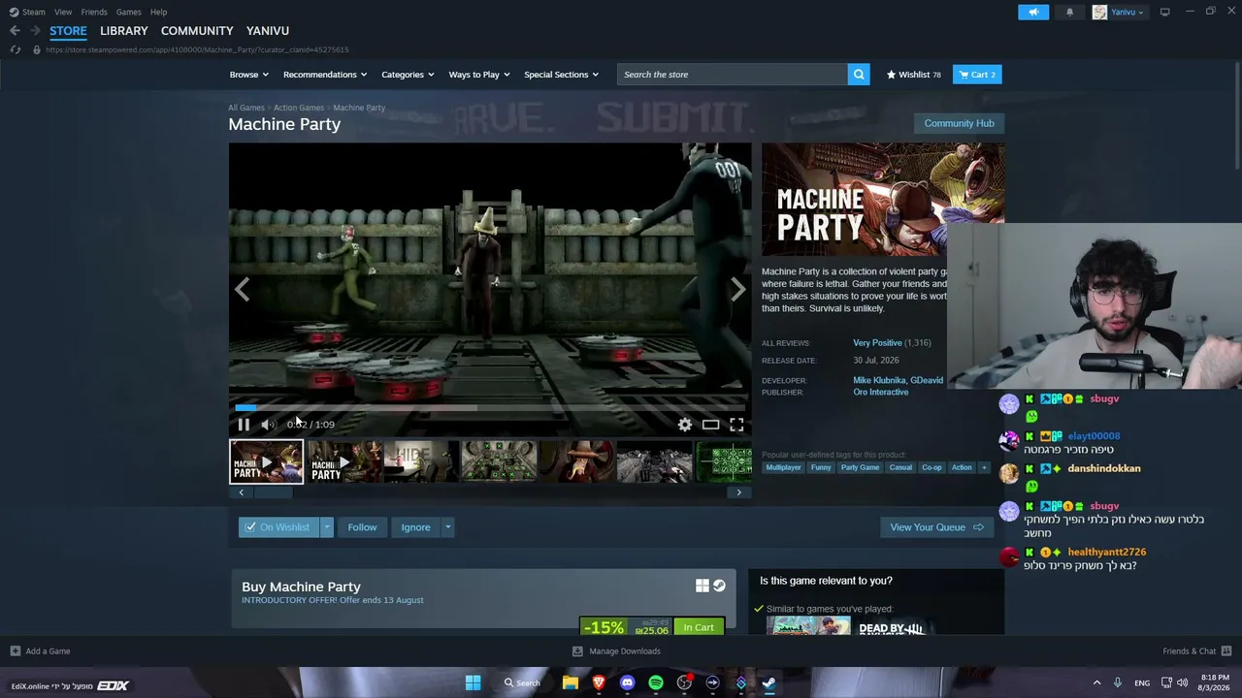Show next media with right arrow
This screenshot has width=1242, height=698.
click(738, 289)
